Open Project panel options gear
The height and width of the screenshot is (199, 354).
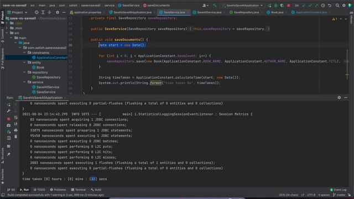58,12
